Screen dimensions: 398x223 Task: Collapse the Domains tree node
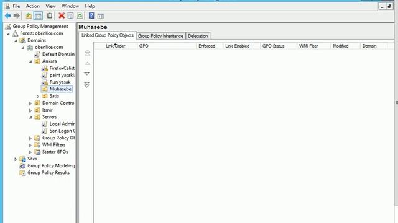[16, 40]
